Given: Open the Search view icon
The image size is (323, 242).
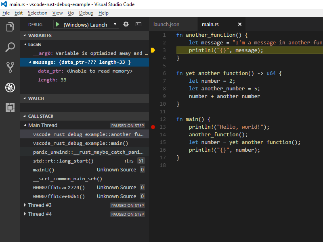Looking at the screenshot, I should [x=10, y=47].
